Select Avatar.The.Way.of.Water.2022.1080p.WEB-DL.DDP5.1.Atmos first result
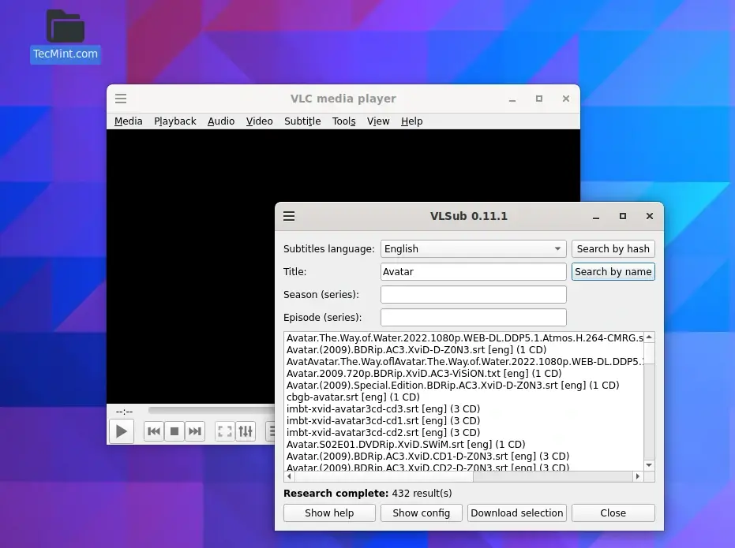Image resolution: width=735 pixels, height=548 pixels. click(x=464, y=338)
